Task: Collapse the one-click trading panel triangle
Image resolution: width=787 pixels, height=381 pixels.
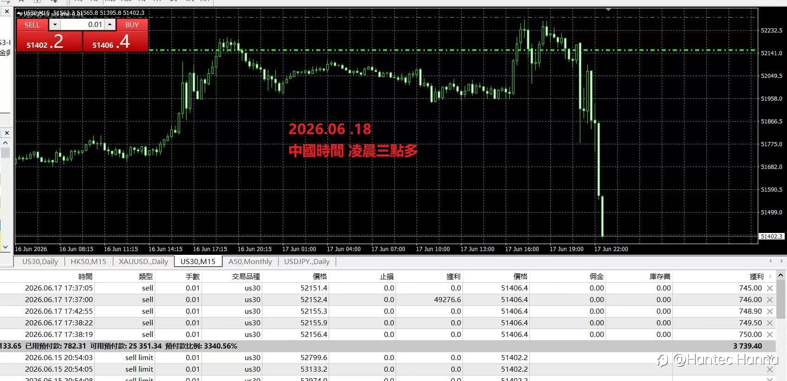Action: [x=19, y=13]
